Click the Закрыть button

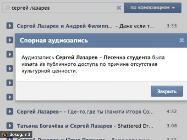point(167,91)
